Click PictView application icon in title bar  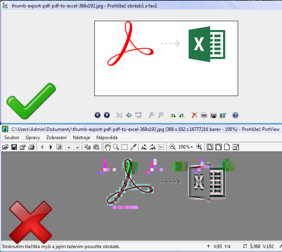[x=5, y=129]
